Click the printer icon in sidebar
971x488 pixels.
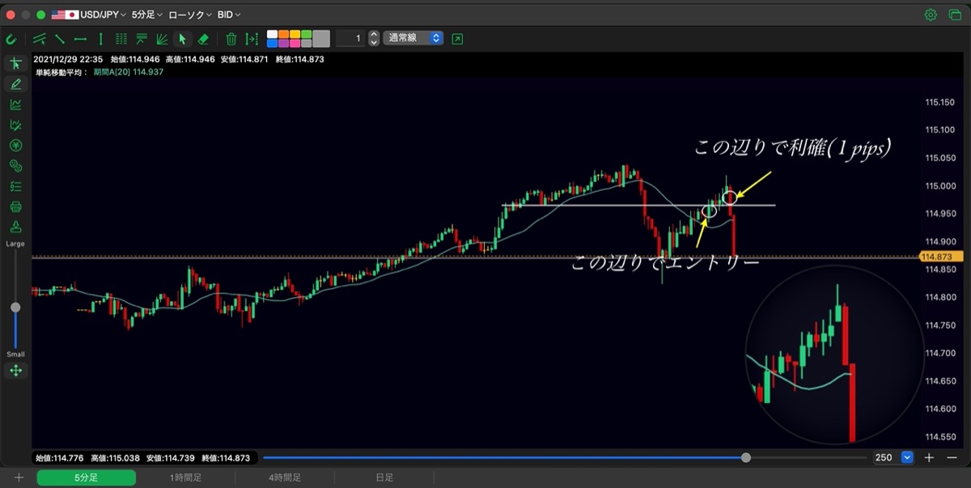pos(15,206)
